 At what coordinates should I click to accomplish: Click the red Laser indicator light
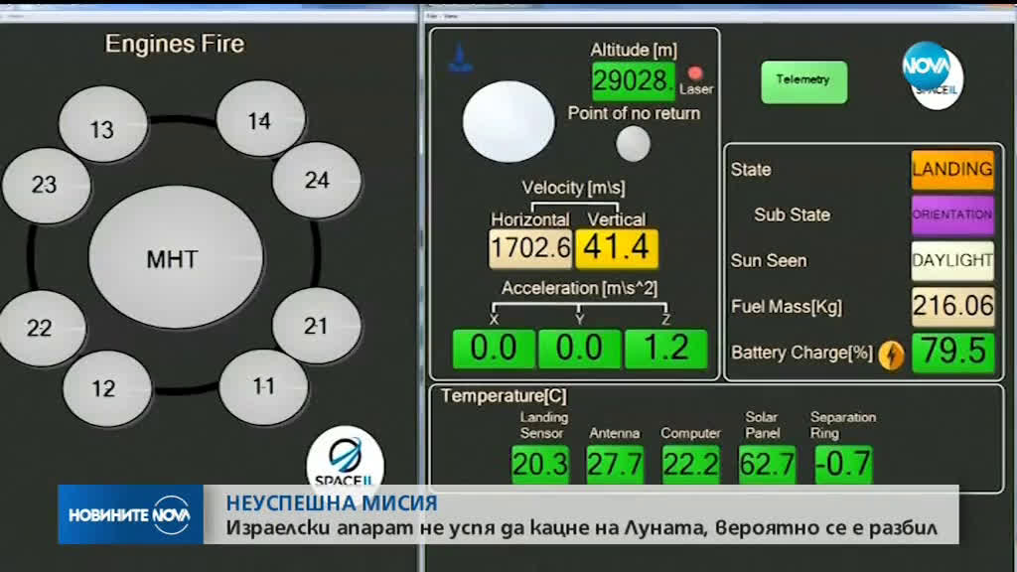point(695,71)
